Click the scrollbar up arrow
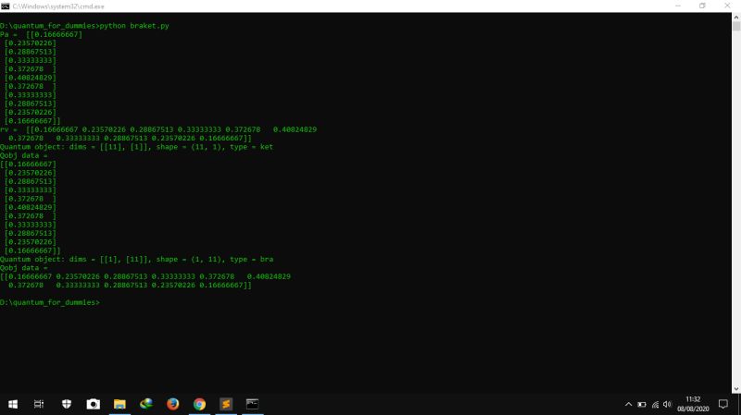The image size is (741, 415). [x=736, y=17]
